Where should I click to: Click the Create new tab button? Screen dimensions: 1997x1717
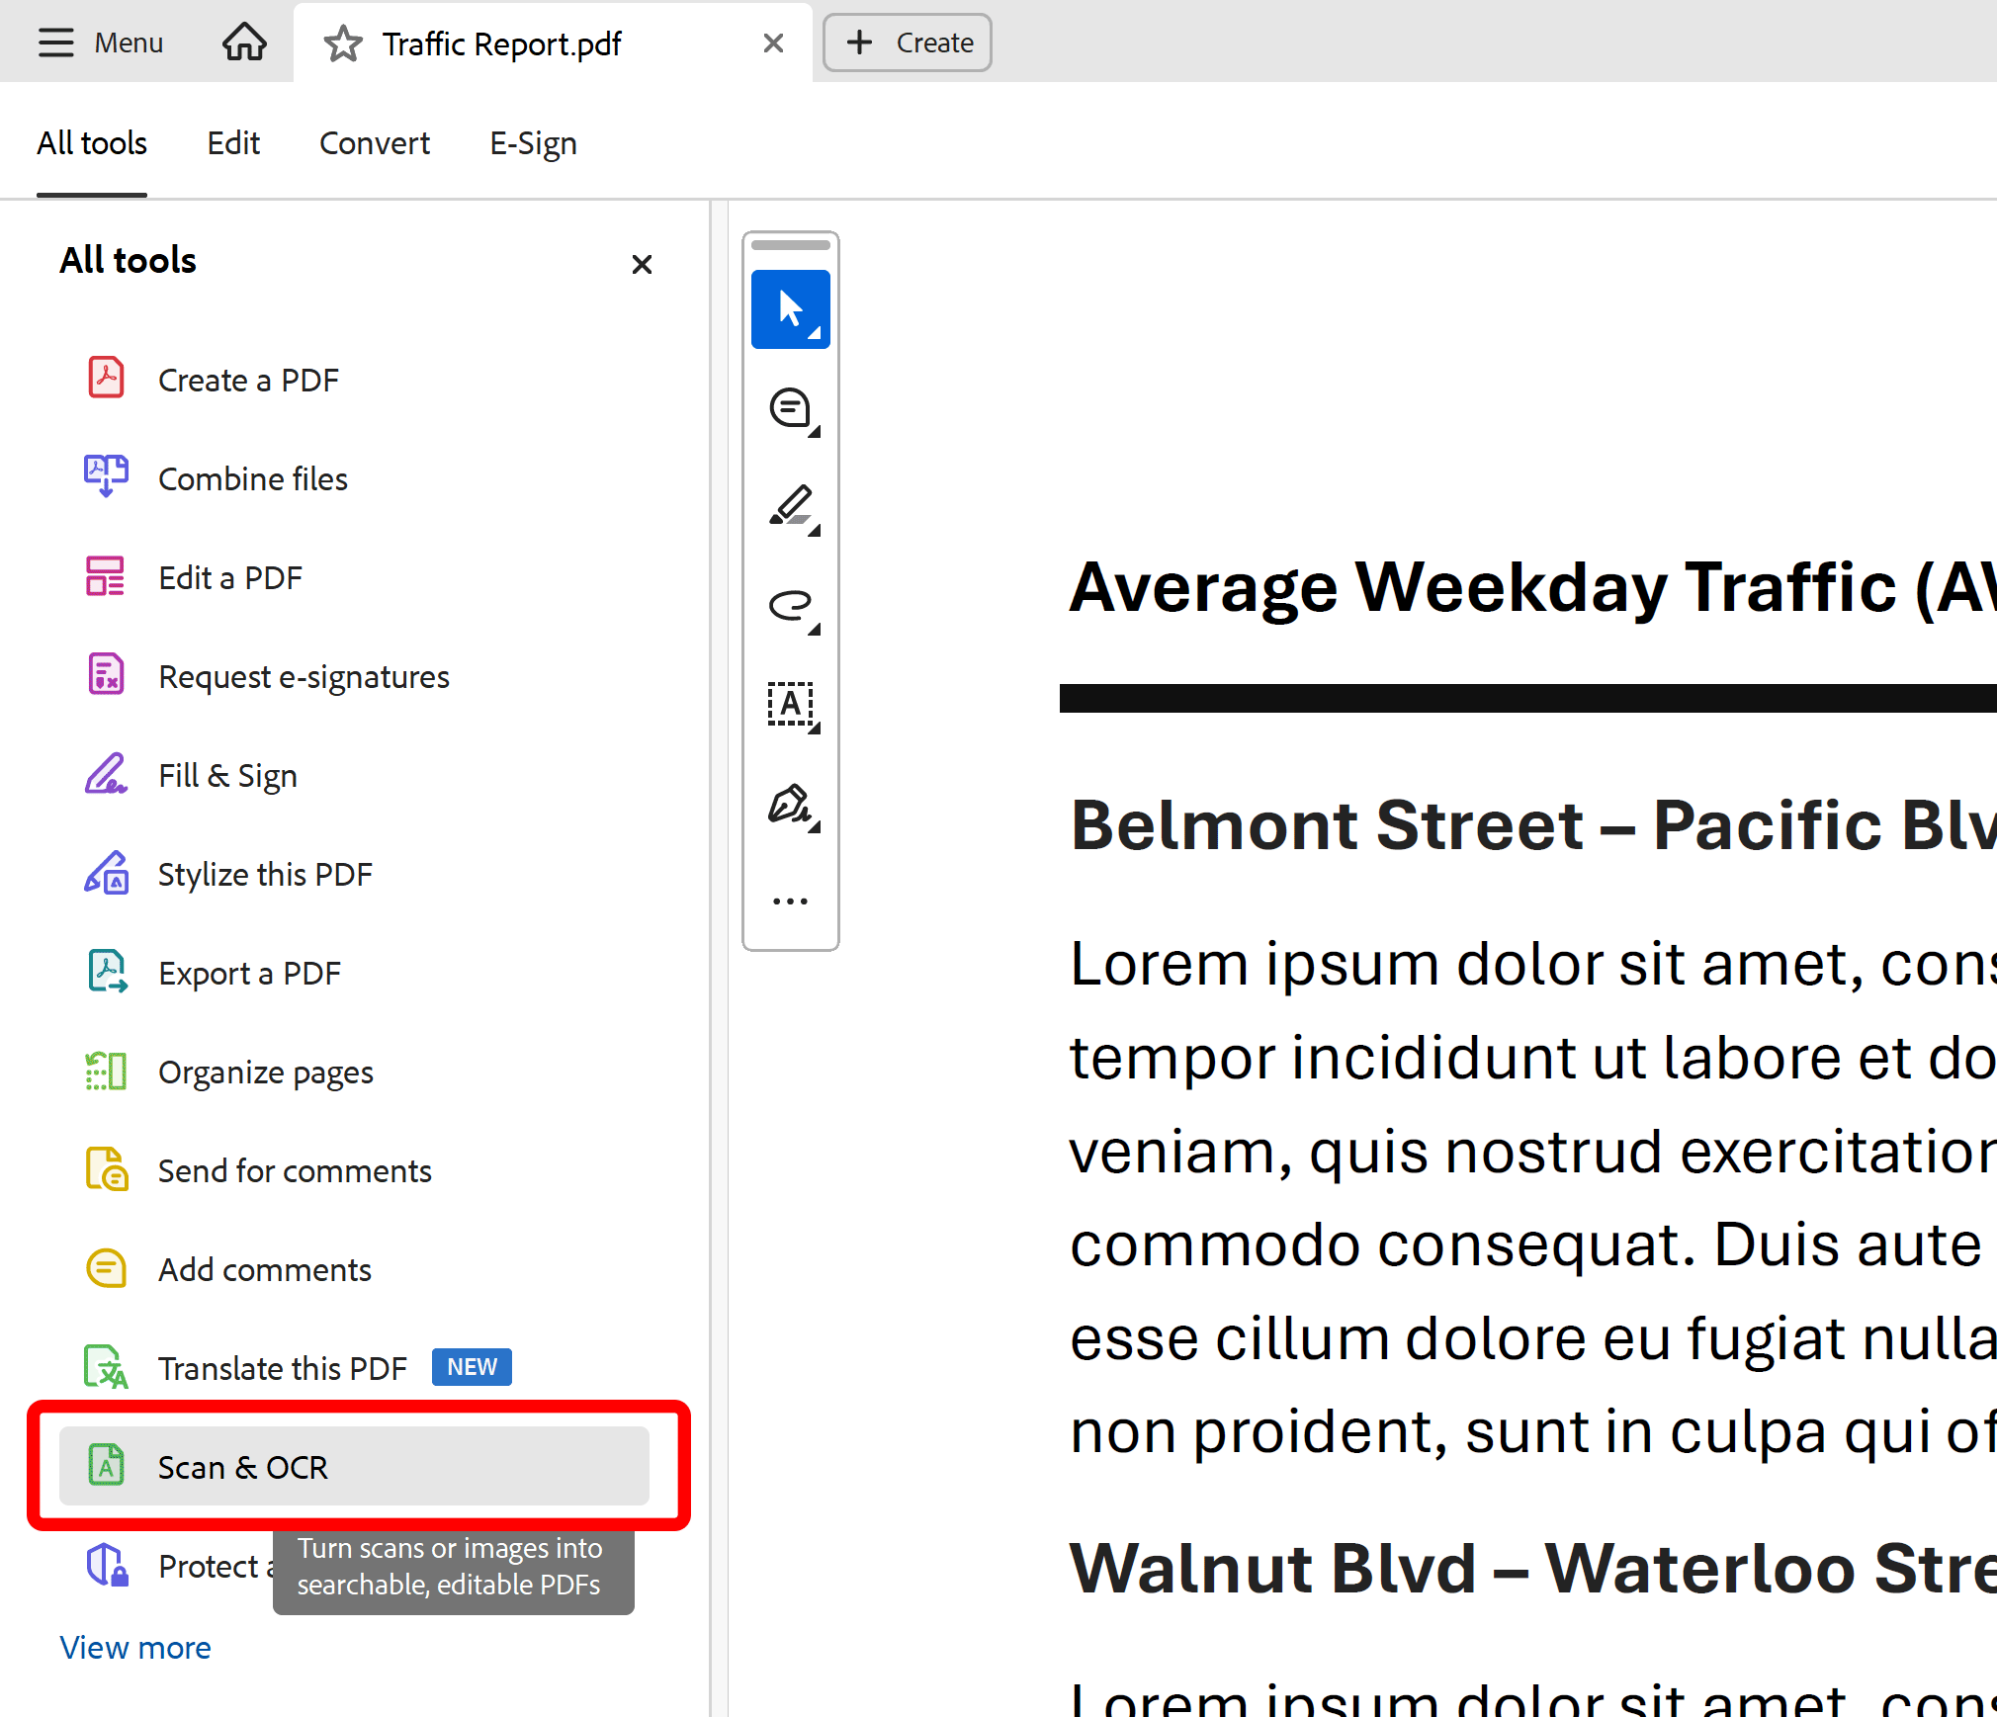pos(907,43)
